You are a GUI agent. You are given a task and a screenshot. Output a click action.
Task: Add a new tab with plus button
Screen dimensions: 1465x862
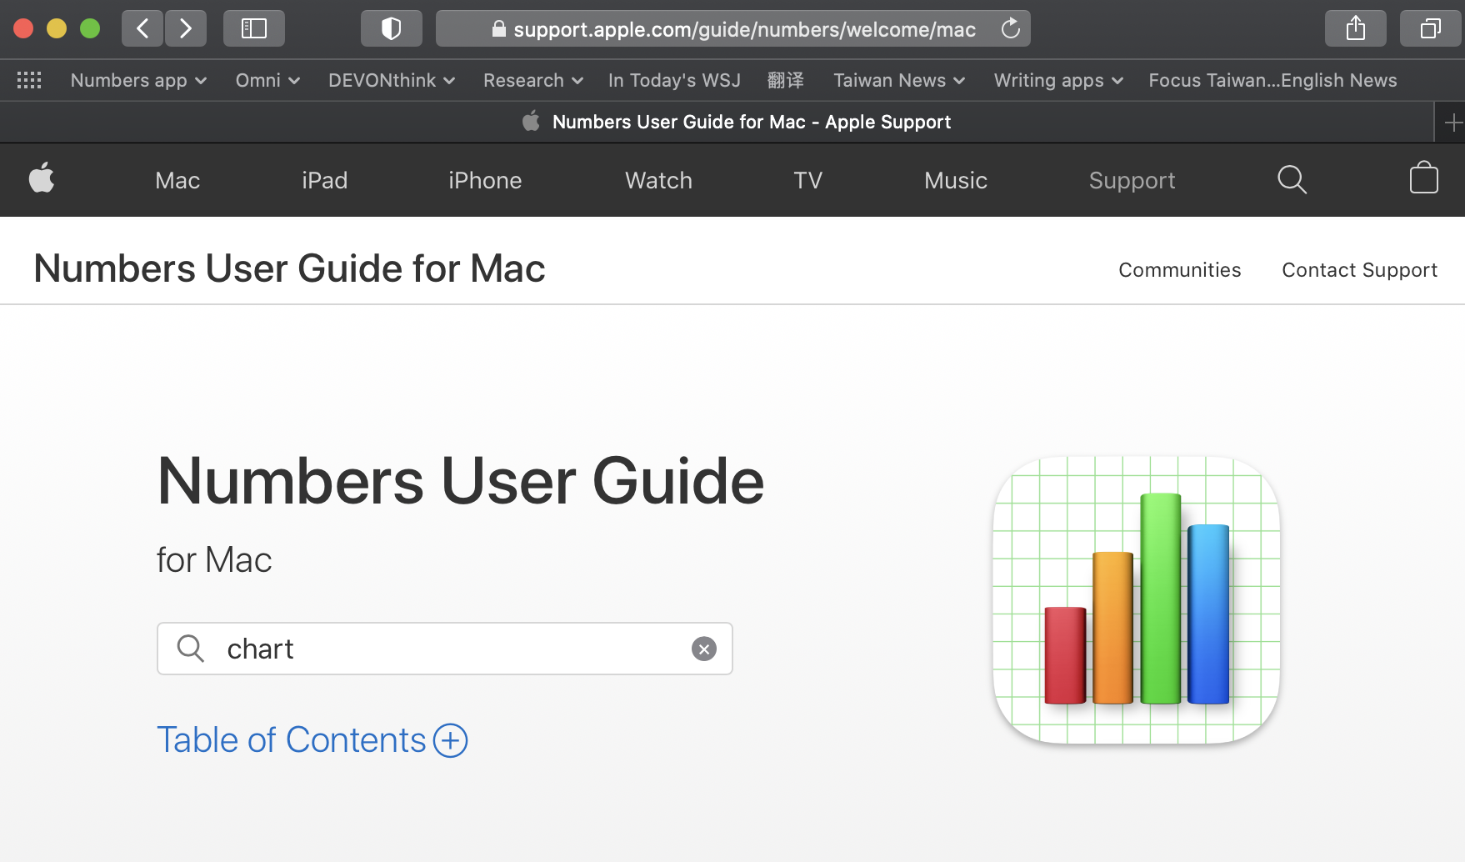pyautogui.click(x=1452, y=123)
